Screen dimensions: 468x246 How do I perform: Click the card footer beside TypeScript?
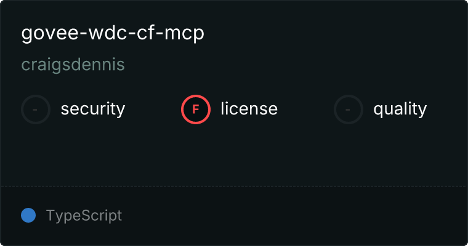pos(292,215)
